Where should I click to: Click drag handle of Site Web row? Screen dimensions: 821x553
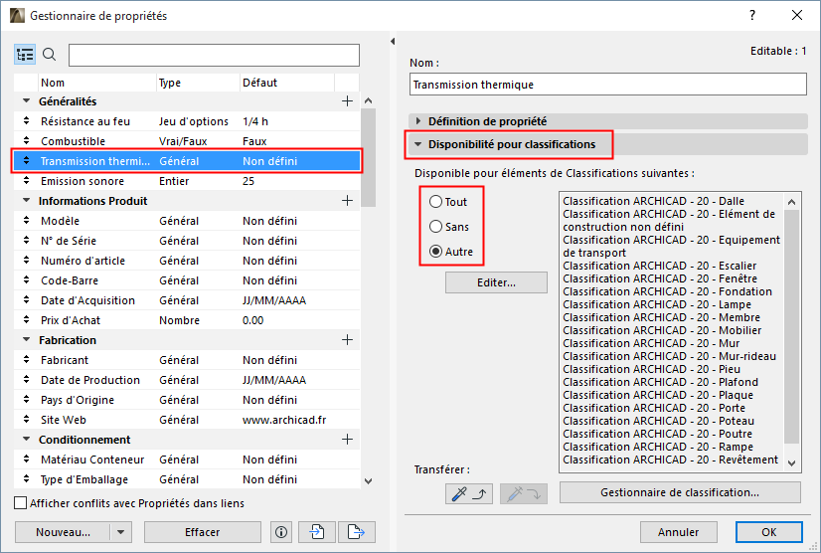(26, 420)
